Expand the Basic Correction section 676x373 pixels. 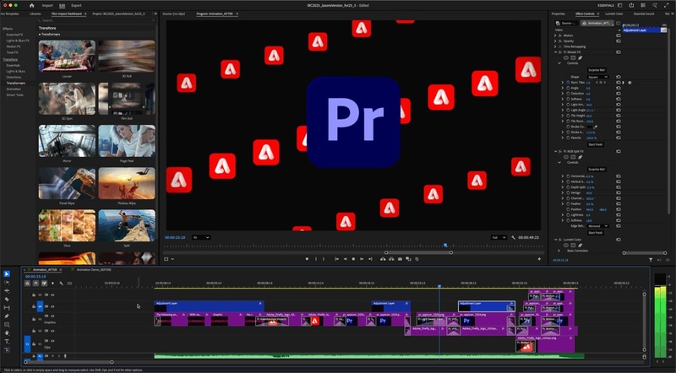tap(559, 251)
